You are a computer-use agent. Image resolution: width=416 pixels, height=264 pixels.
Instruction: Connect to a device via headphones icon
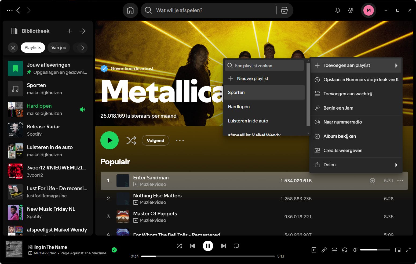345,250
